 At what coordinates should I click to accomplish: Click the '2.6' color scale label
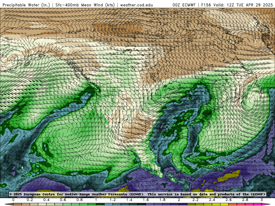pos(229,200)
